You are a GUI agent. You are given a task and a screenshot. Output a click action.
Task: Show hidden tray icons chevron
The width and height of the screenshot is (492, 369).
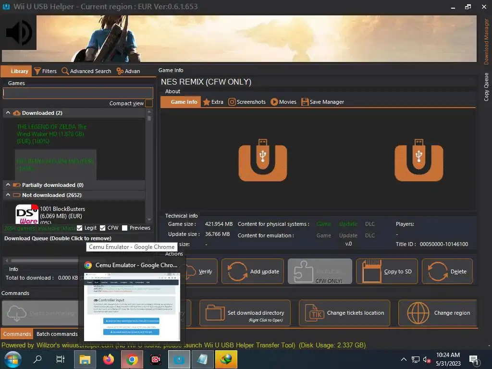(x=404, y=359)
